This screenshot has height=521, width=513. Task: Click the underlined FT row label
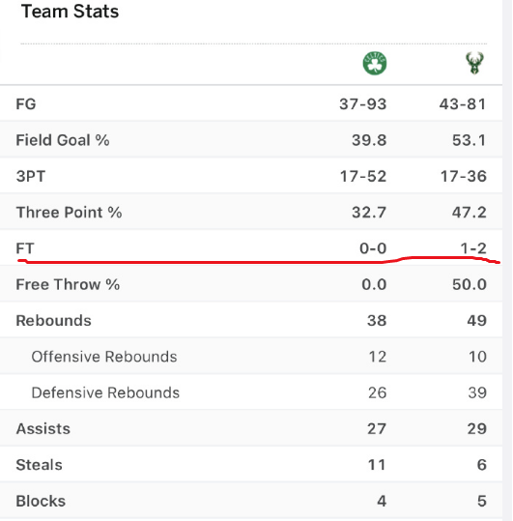(x=25, y=248)
